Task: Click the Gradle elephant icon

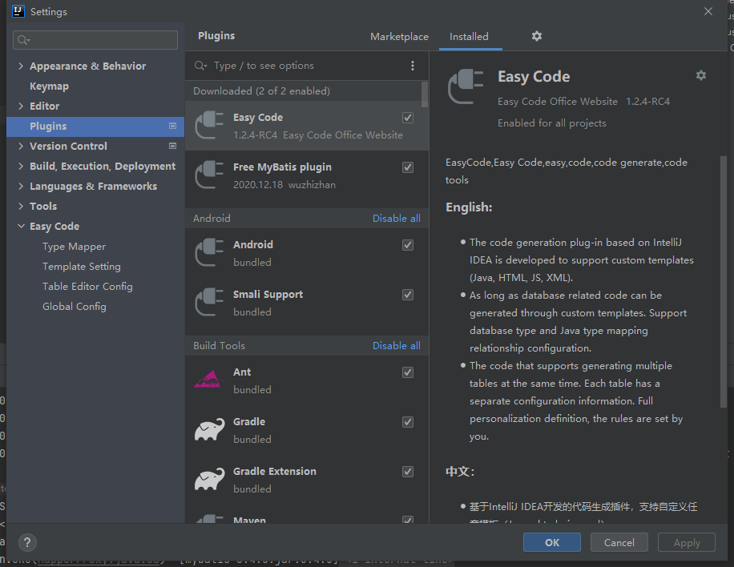Action: click(x=209, y=429)
